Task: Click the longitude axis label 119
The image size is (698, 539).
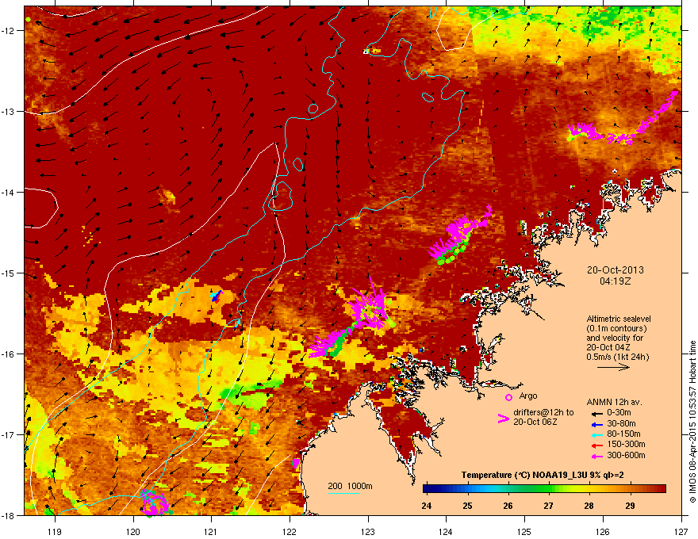Action: (x=55, y=531)
